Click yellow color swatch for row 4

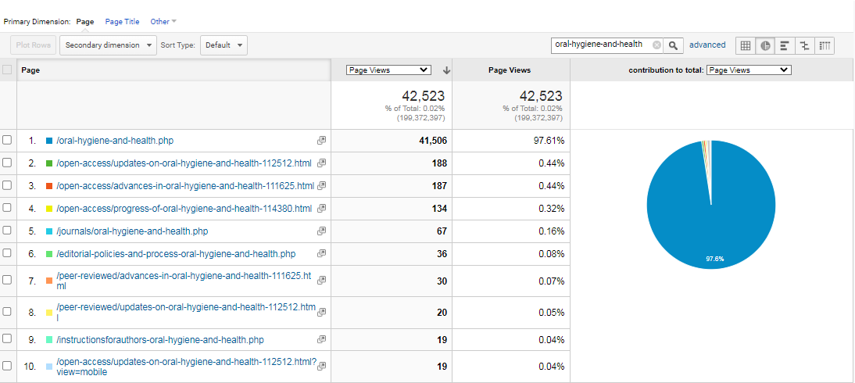[49, 209]
